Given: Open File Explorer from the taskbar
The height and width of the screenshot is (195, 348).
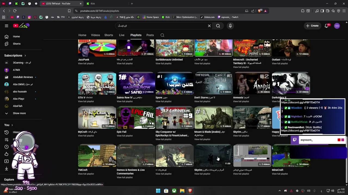Looking at the screenshot, I should (x=182, y=191).
